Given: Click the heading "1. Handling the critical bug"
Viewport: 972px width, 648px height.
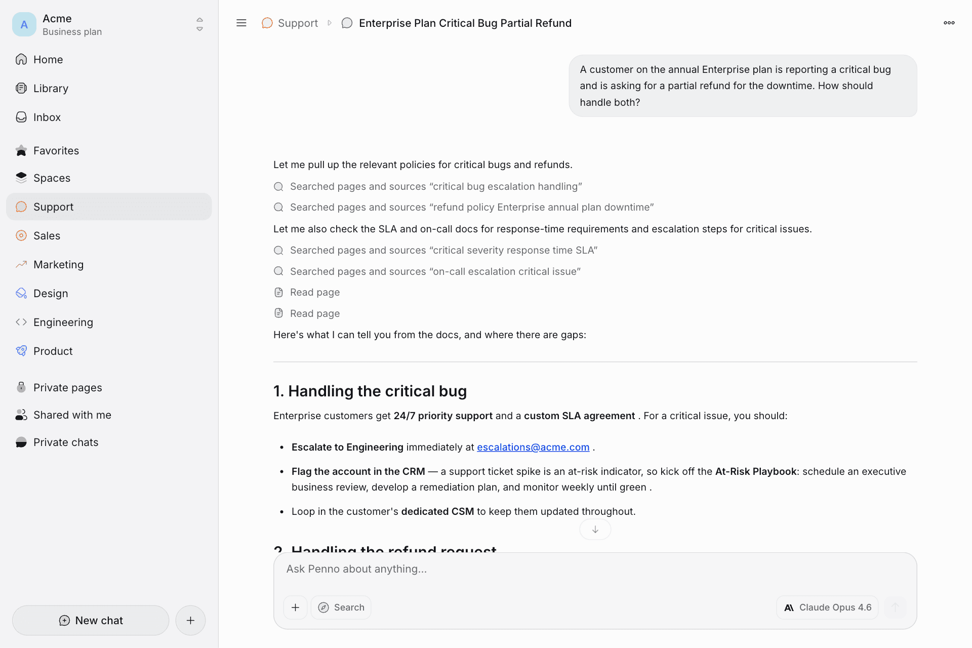Looking at the screenshot, I should click(370, 391).
